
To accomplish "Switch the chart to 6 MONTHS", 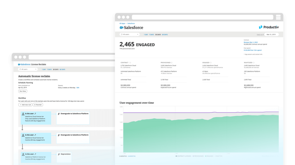I will (x=132, y=156).
